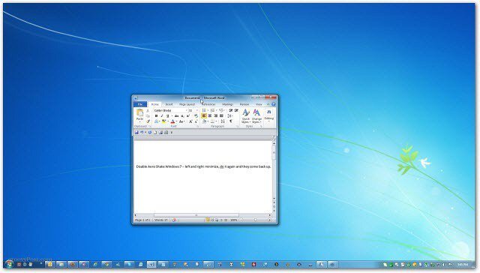Click the zoom slider handle in status bar
The height and width of the screenshot is (273, 480).
(255, 220)
